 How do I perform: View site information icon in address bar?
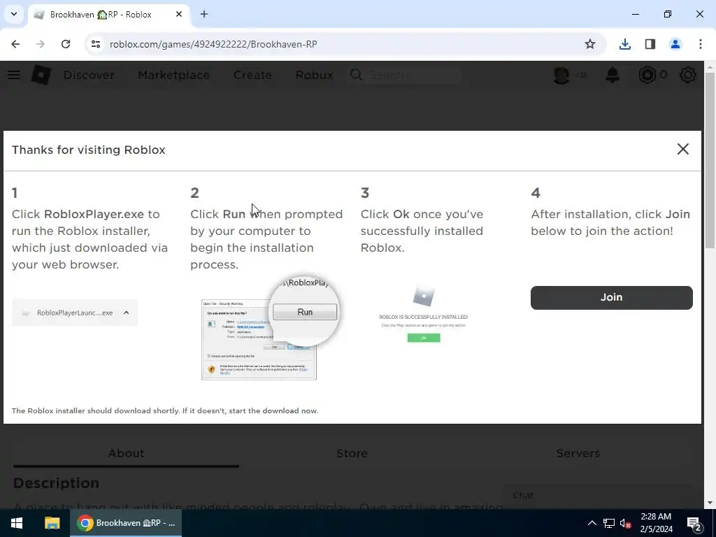click(95, 44)
